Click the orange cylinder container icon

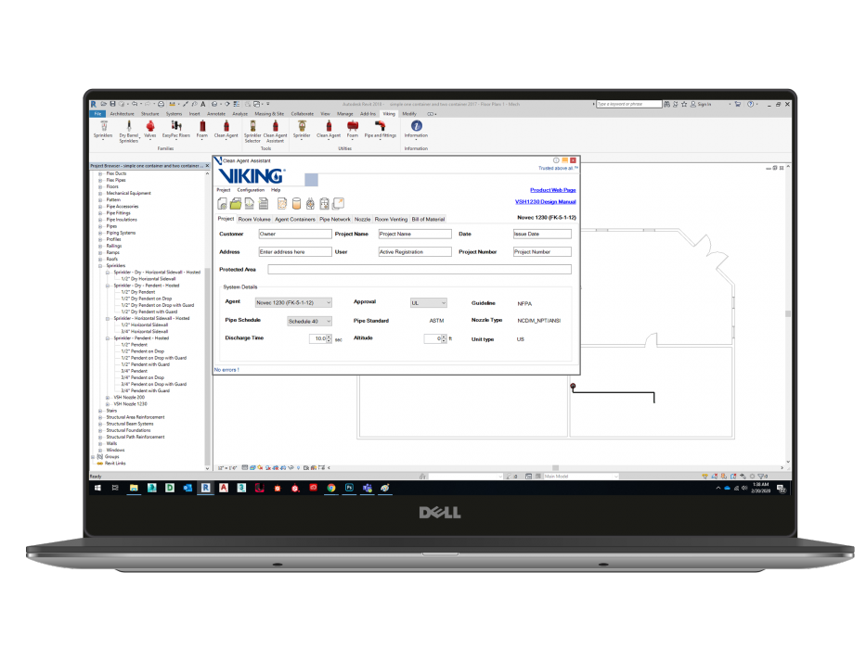(297, 204)
